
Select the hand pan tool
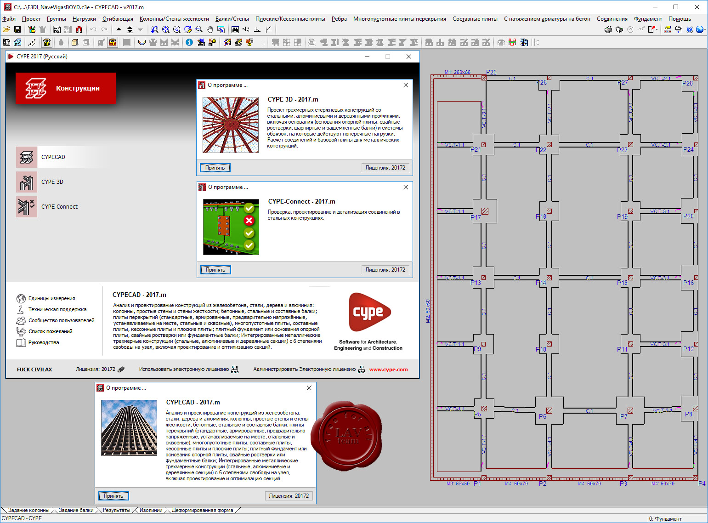[210, 29]
